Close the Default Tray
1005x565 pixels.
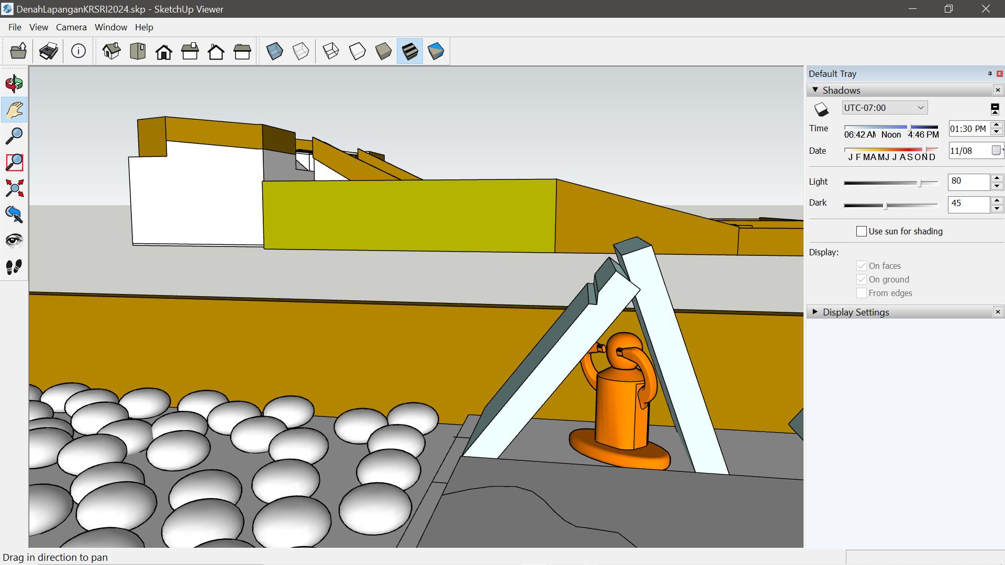point(1000,74)
